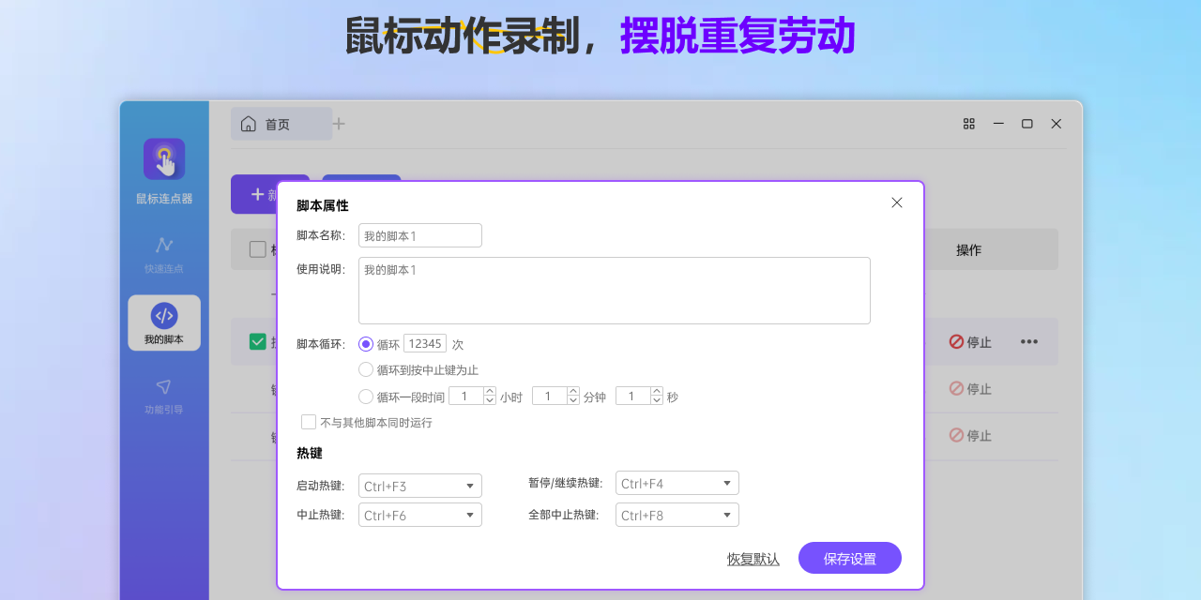1201x600 pixels.
Task: Click the 恢复默认 link
Action: [x=753, y=557]
